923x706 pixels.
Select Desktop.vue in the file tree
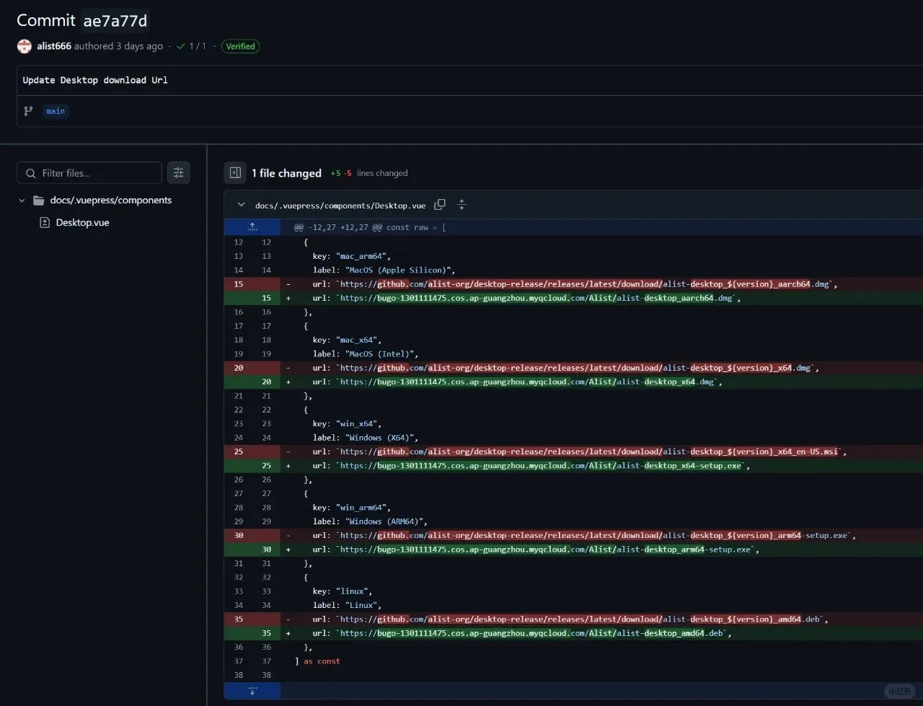click(82, 223)
